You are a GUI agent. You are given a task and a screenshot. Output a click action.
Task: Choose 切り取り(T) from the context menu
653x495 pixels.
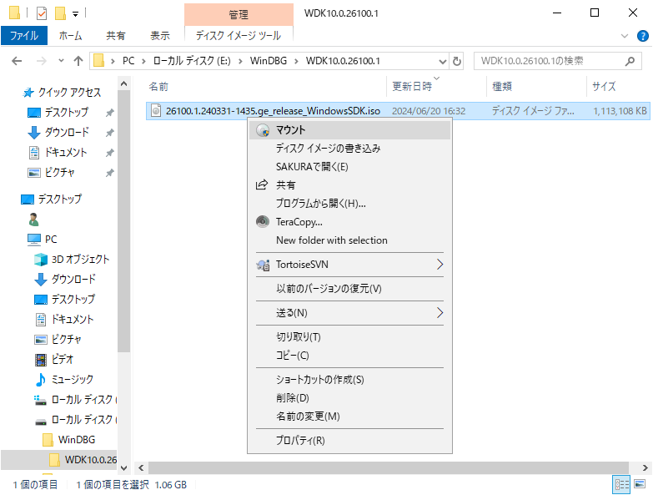tap(349, 337)
